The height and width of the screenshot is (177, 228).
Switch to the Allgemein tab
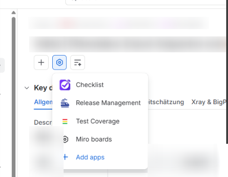43,102
